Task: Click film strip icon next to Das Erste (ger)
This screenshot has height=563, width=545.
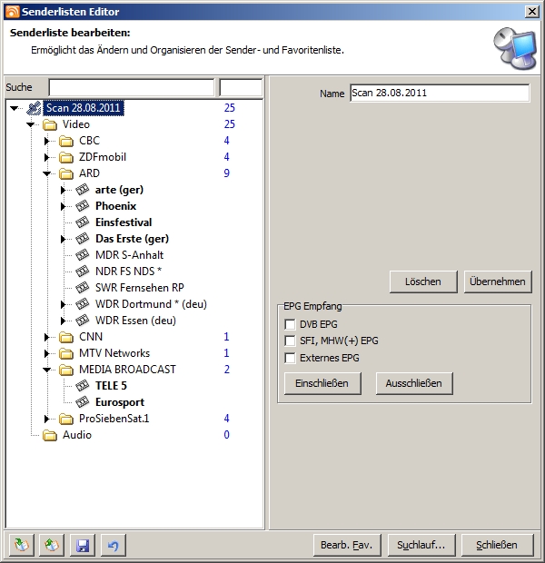Action: pyautogui.click(x=83, y=239)
